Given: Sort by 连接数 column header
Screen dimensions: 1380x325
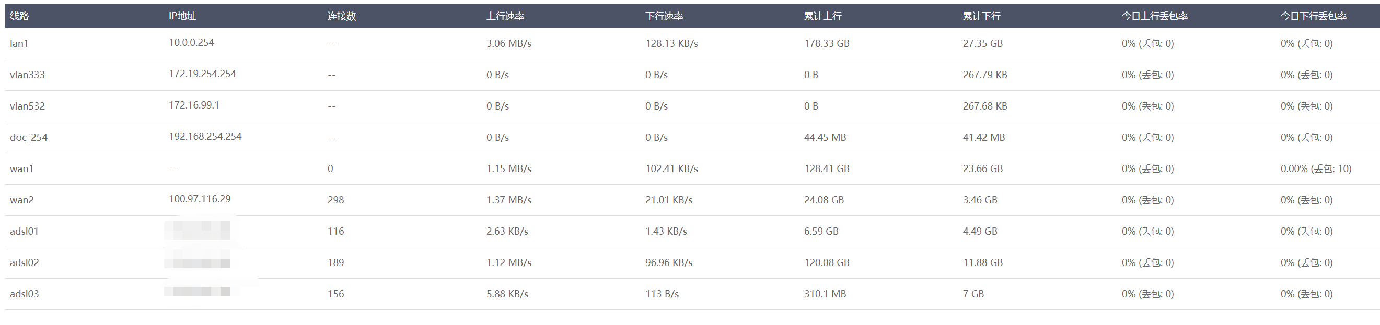Looking at the screenshot, I should 342,16.
